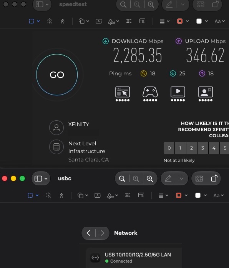
Task: Open Shapes menu in usbc window
Action: point(83,195)
